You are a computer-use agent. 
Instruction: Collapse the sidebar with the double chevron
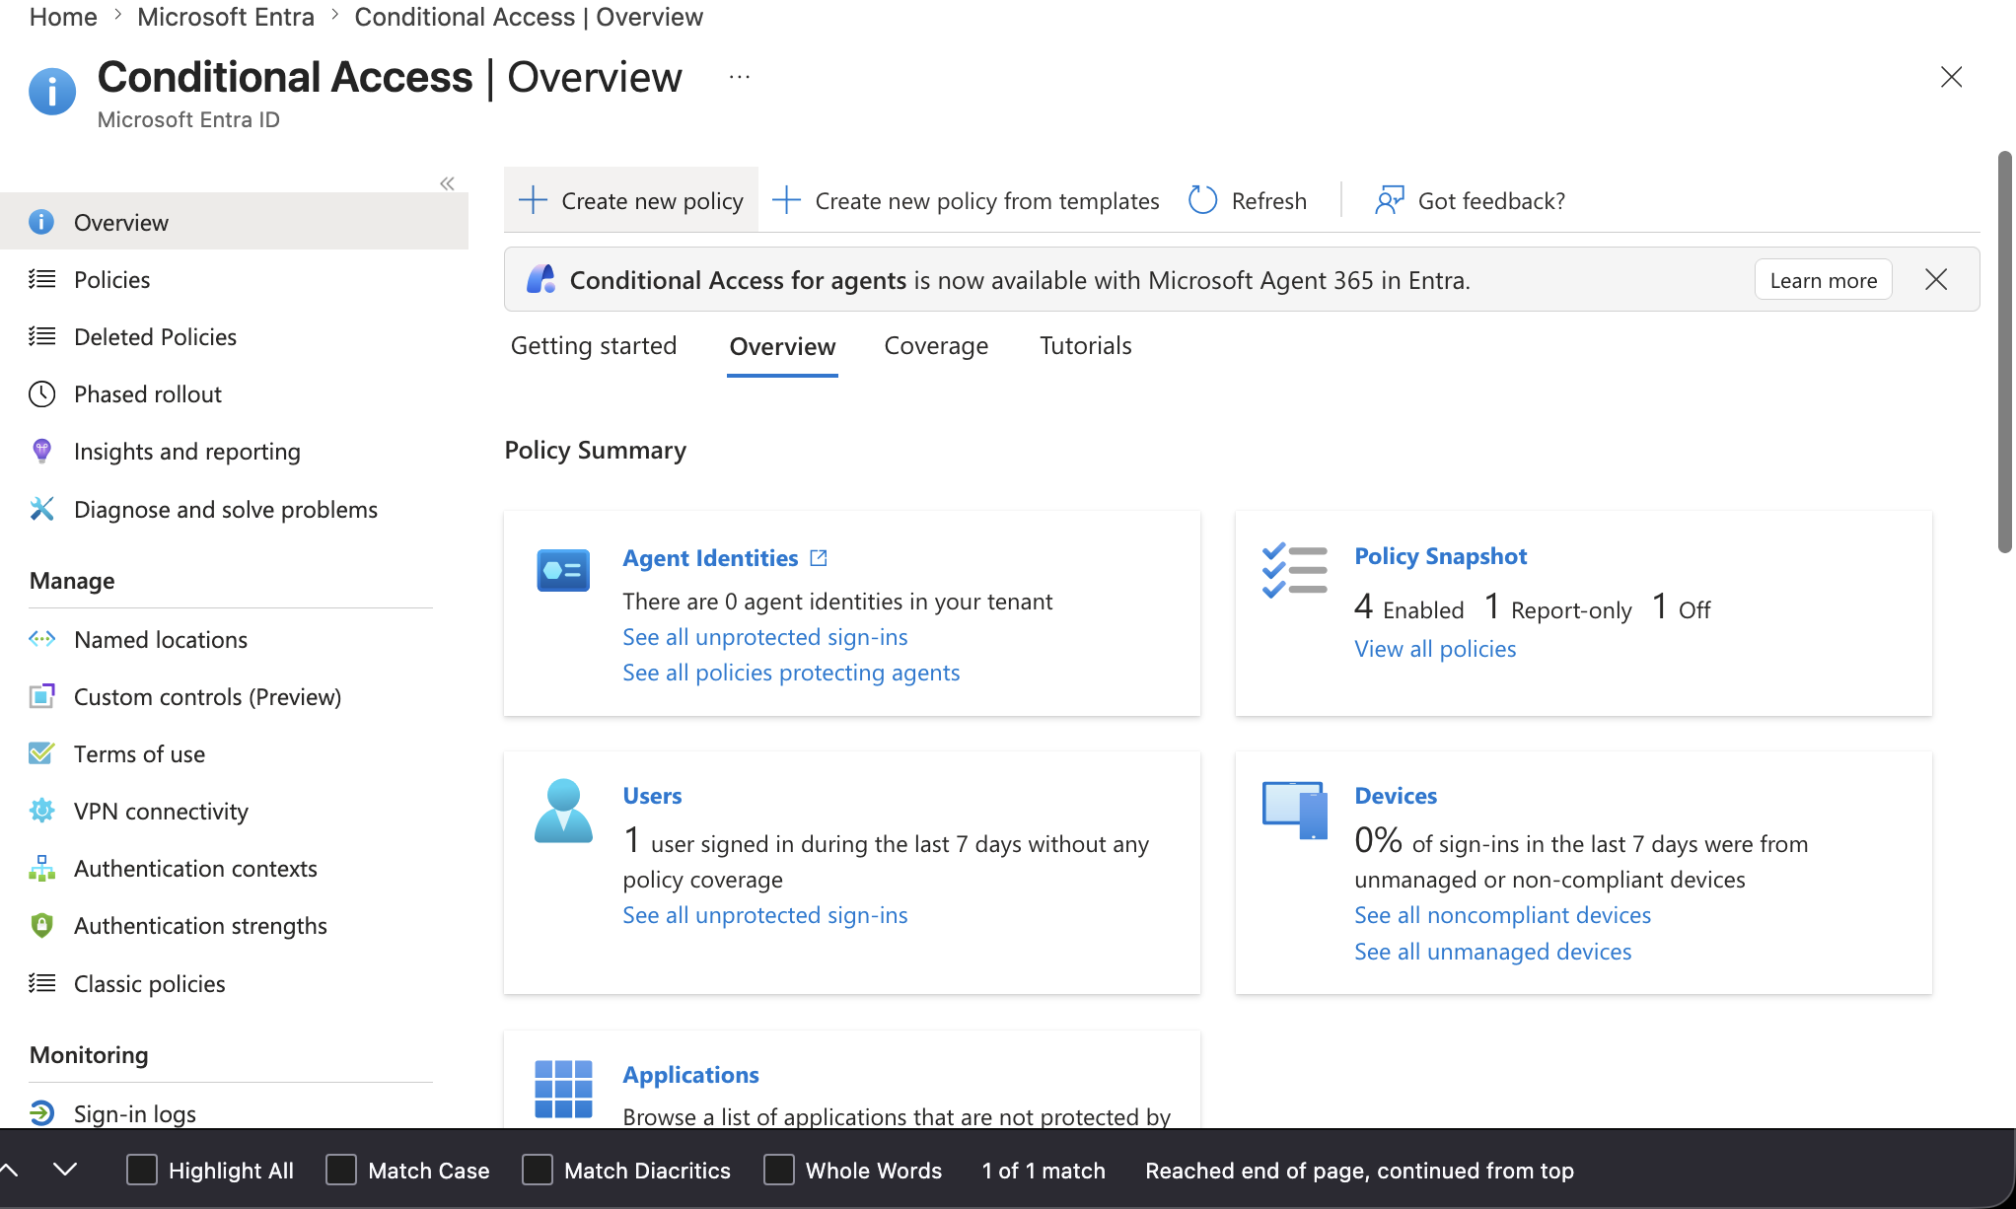click(x=447, y=183)
